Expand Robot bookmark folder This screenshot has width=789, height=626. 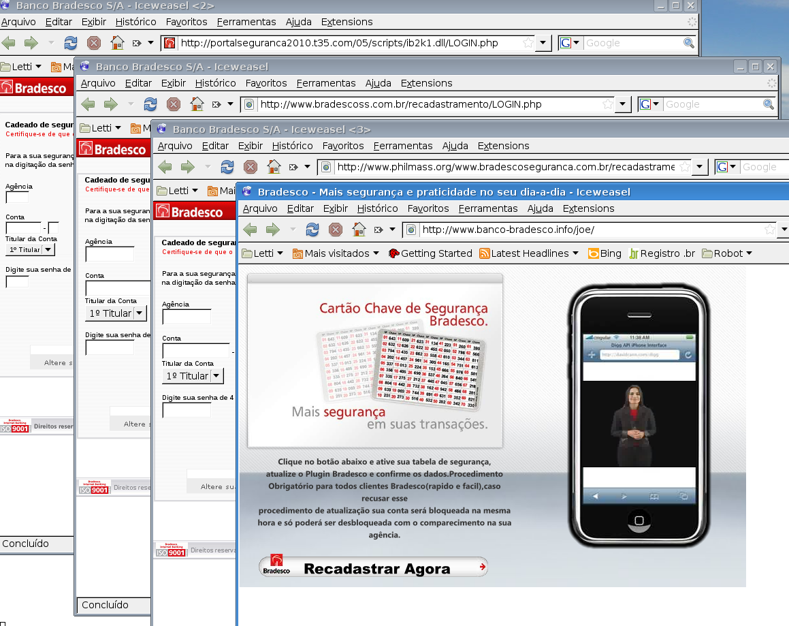pyautogui.click(x=727, y=253)
